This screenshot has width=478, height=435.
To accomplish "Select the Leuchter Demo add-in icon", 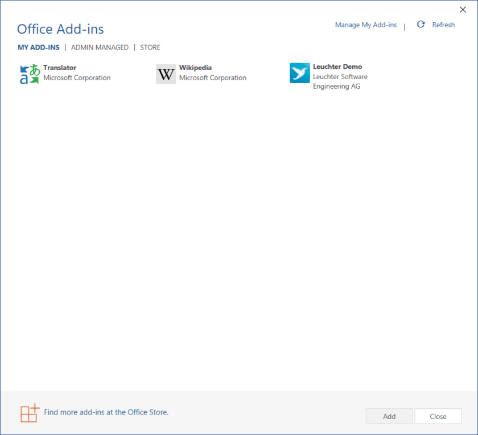I will point(299,73).
